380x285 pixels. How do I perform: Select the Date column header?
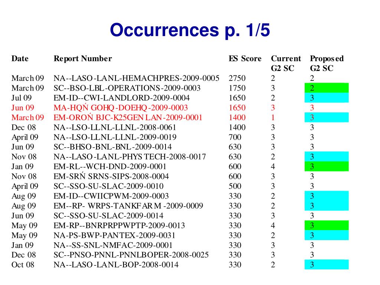[x=20, y=59]
